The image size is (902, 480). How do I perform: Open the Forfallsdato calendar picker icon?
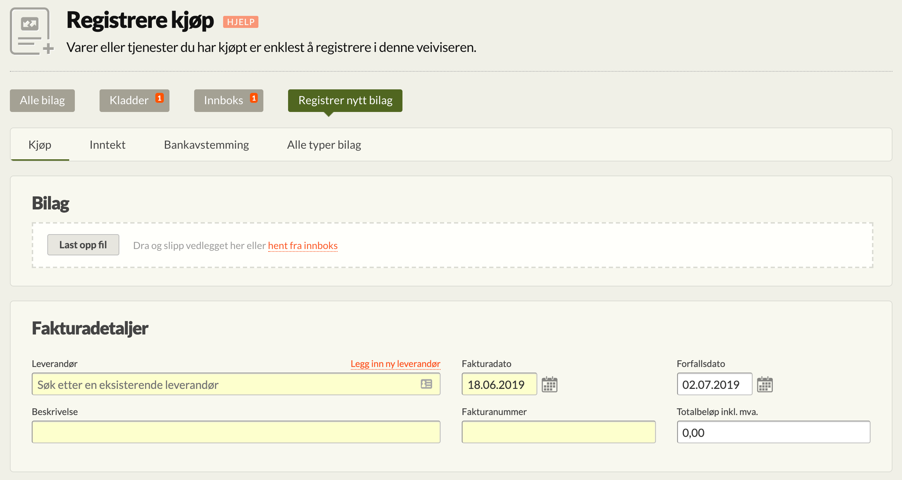765,384
